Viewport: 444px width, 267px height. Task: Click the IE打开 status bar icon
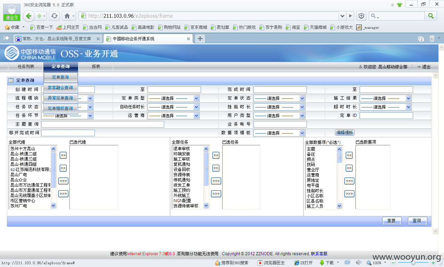[x=303, y=263]
